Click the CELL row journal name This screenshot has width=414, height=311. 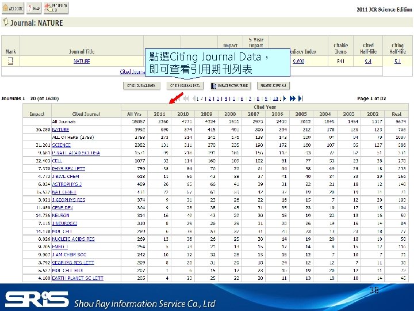click(x=57, y=161)
